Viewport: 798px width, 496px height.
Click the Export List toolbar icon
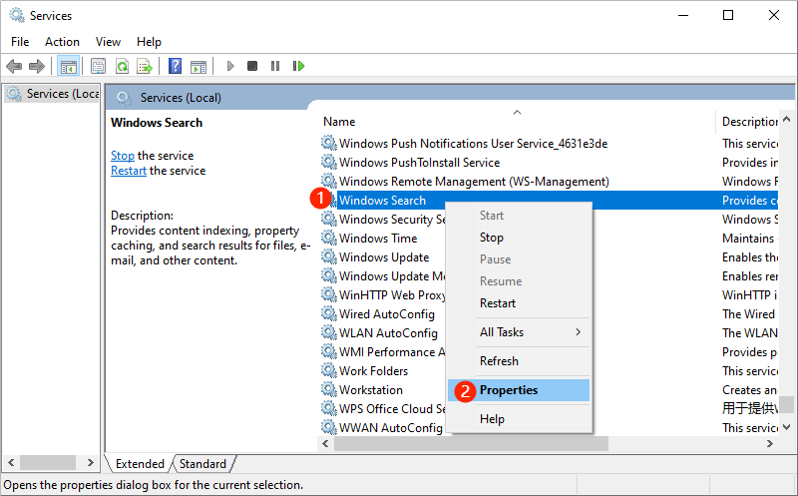[x=145, y=66]
